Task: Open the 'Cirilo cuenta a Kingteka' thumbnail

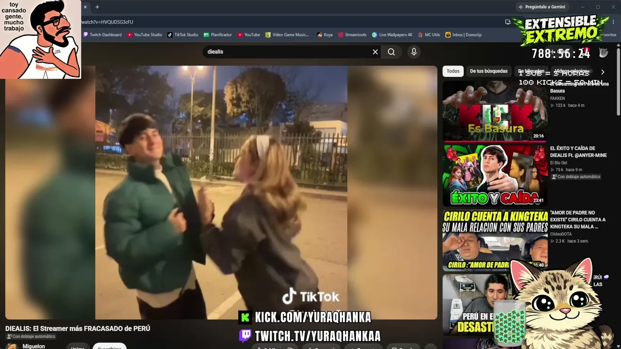Action: [495, 240]
